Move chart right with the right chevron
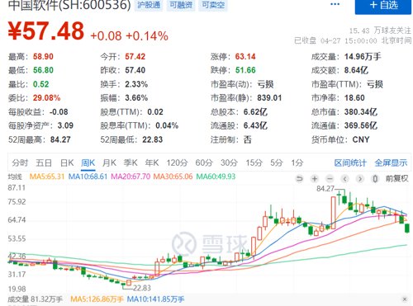 tap(359, 179)
